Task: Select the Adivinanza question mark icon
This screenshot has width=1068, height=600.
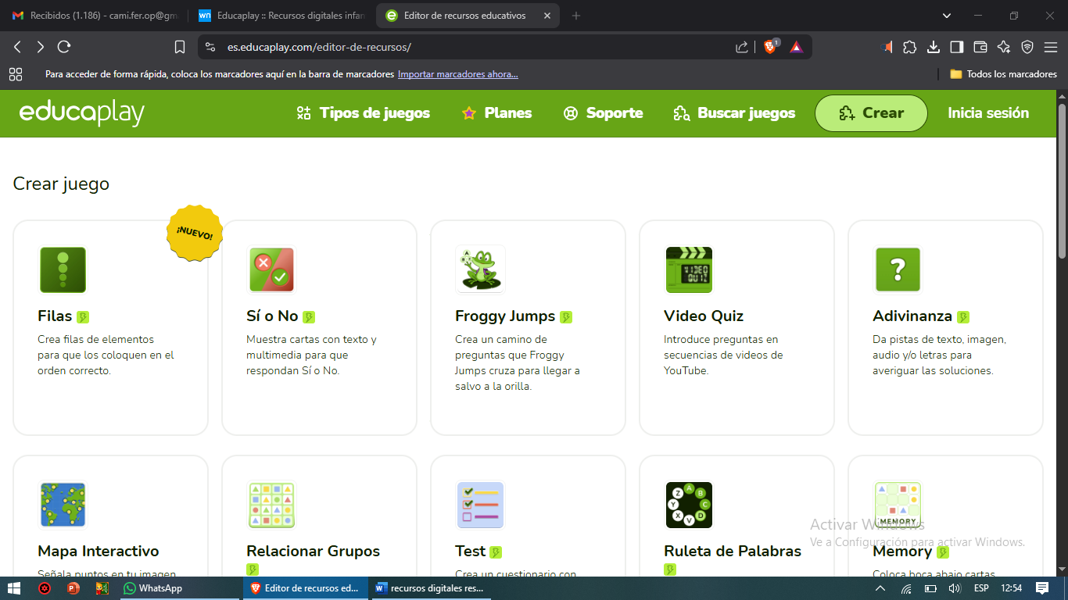Action: point(897,269)
